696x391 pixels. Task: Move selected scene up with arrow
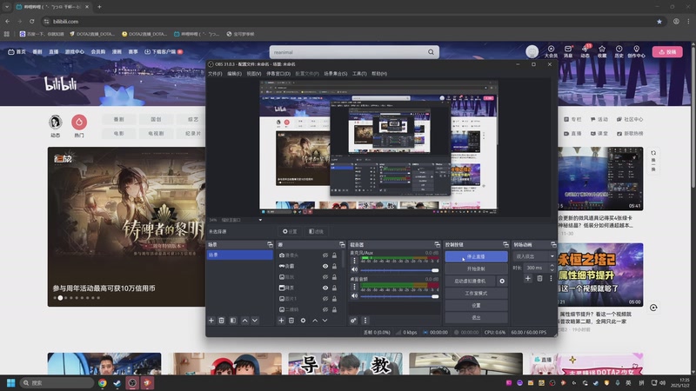[244, 321]
